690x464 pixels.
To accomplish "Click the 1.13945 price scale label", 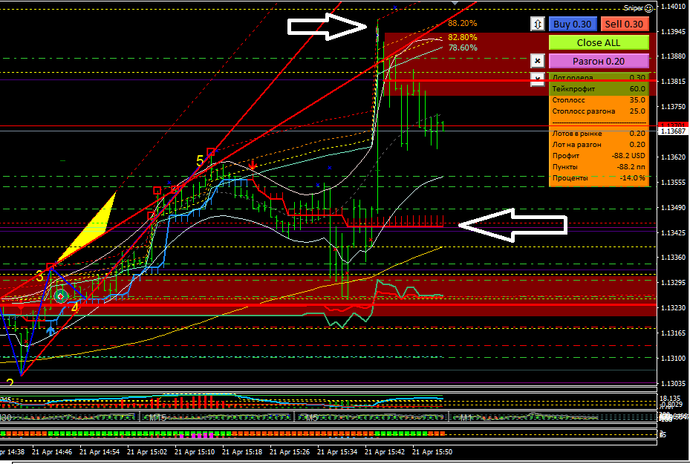I will click(x=673, y=31).
